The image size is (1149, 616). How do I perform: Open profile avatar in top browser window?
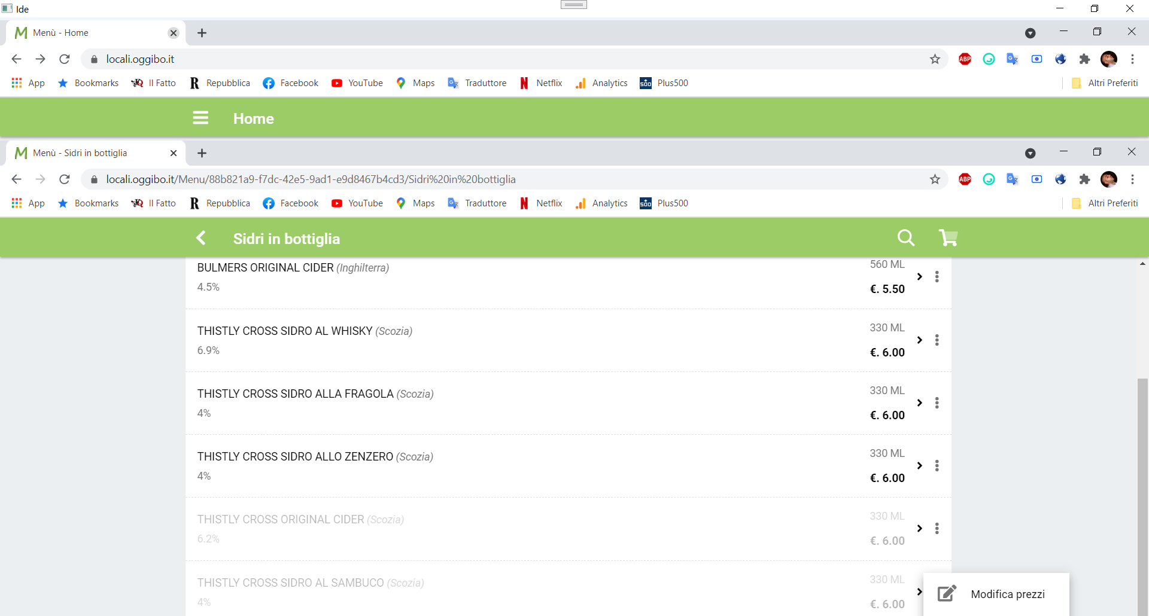coord(1109,59)
